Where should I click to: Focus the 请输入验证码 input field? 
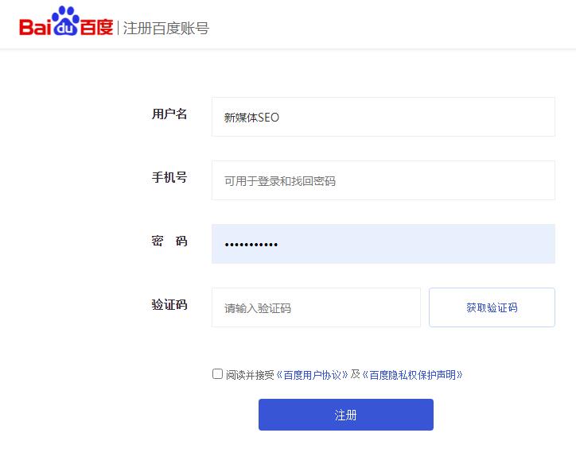click(316, 307)
